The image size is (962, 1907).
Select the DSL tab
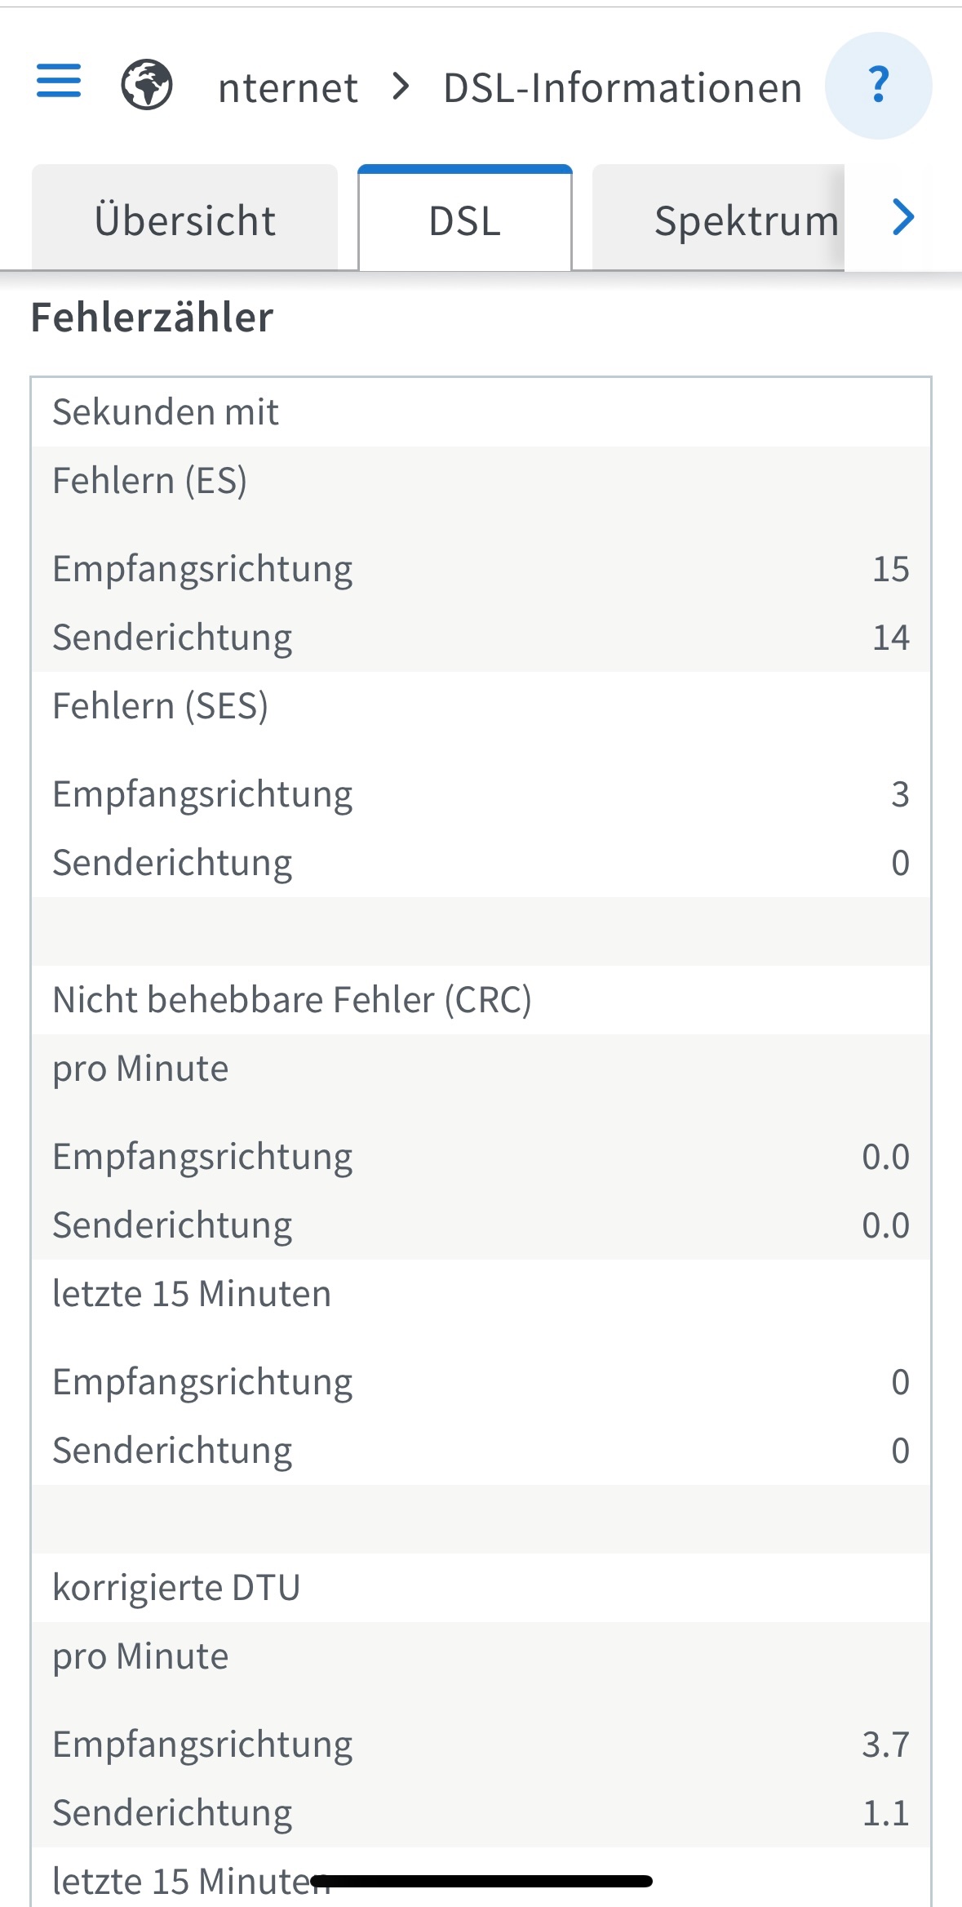[x=464, y=220]
